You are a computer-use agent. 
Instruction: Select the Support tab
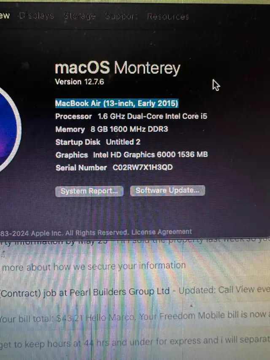point(121,16)
